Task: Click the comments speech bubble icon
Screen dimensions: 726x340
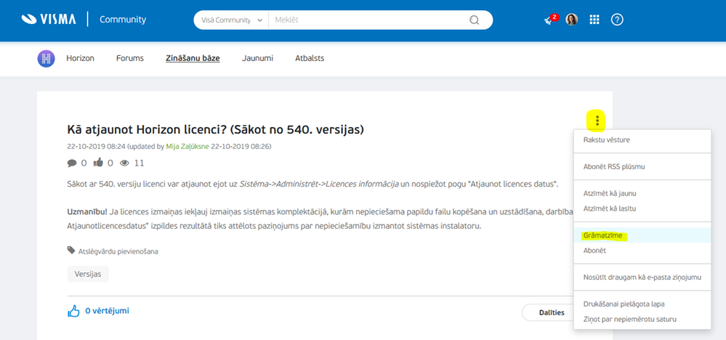Action: coord(72,163)
